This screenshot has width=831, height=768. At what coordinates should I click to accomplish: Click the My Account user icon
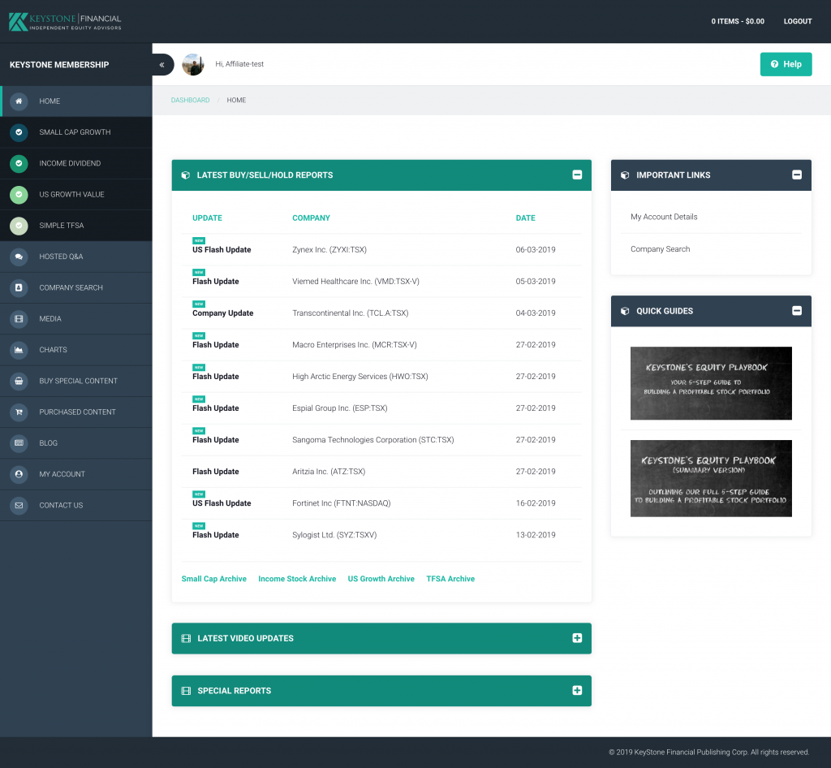(19, 474)
